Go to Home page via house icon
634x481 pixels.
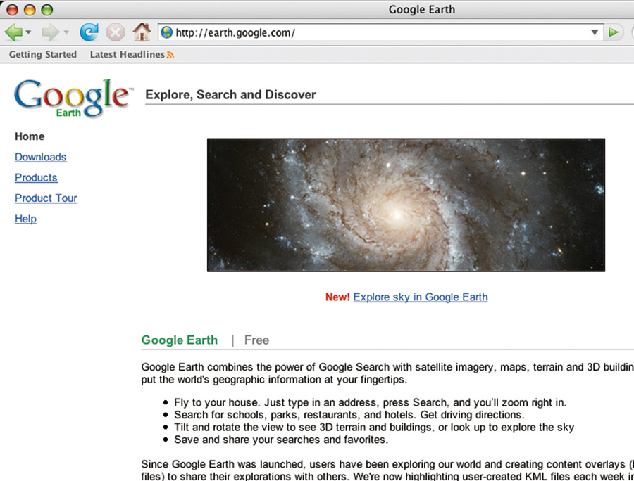pyautogui.click(x=142, y=32)
